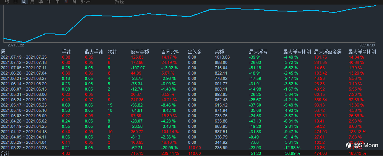Click the 路径 (path) label

[x=119, y=2]
